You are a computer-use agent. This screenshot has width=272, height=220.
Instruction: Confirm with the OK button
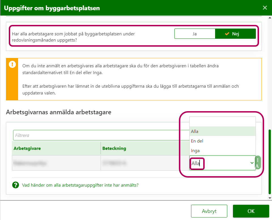[251, 211]
